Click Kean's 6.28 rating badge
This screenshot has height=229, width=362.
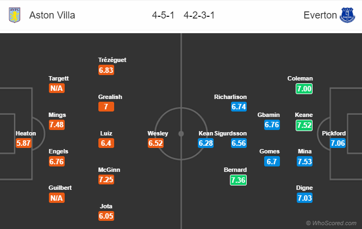point(205,143)
